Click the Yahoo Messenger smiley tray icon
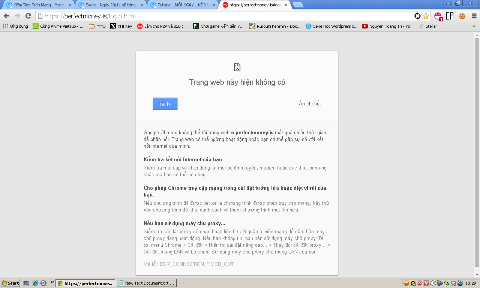 (406, 283)
